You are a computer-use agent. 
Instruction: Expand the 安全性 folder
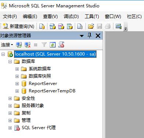[10, 98]
